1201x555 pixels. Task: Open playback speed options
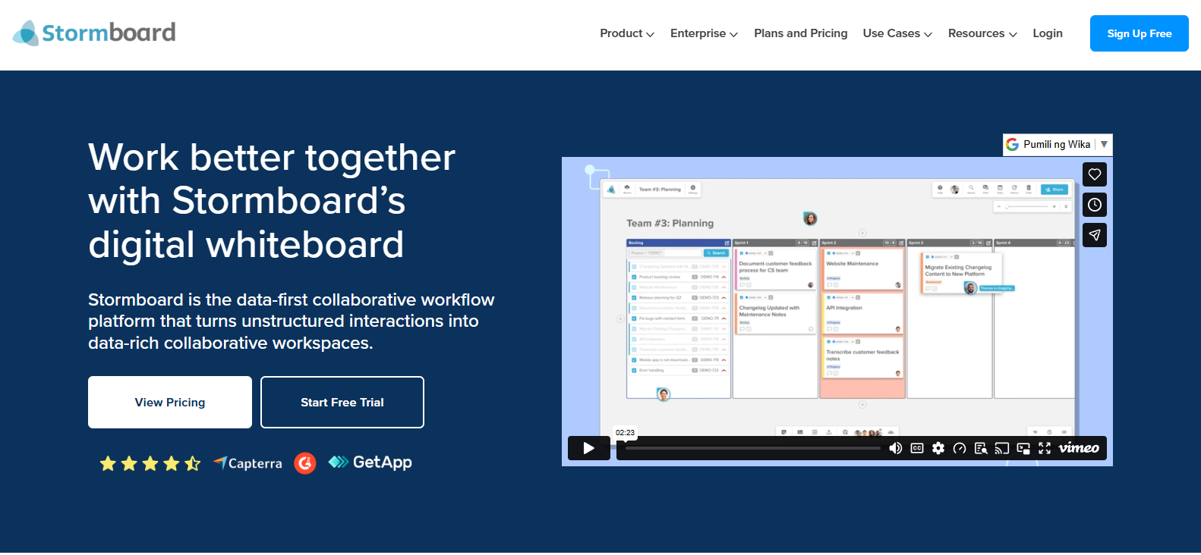pos(960,448)
